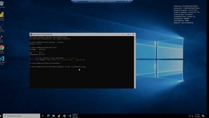The height and width of the screenshot is (118, 209).
Task: Select the Google Chrome desktop shortcut
Action: (x=2, y=49)
